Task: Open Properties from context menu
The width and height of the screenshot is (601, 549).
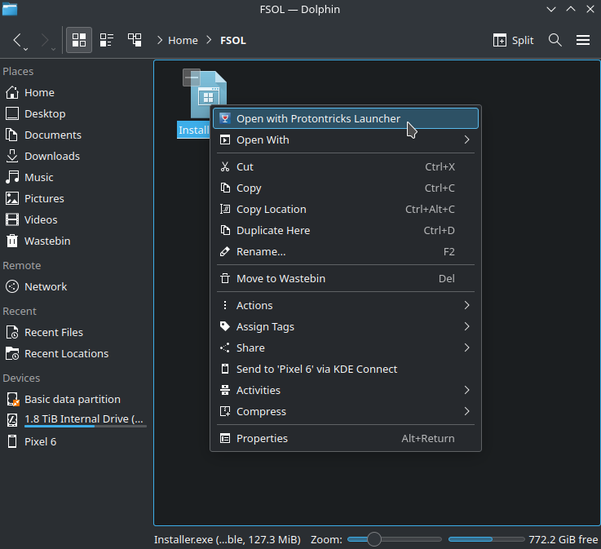Action: 262,439
